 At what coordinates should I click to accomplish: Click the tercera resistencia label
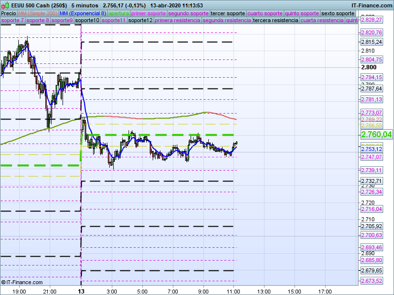[x=275, y=21]
